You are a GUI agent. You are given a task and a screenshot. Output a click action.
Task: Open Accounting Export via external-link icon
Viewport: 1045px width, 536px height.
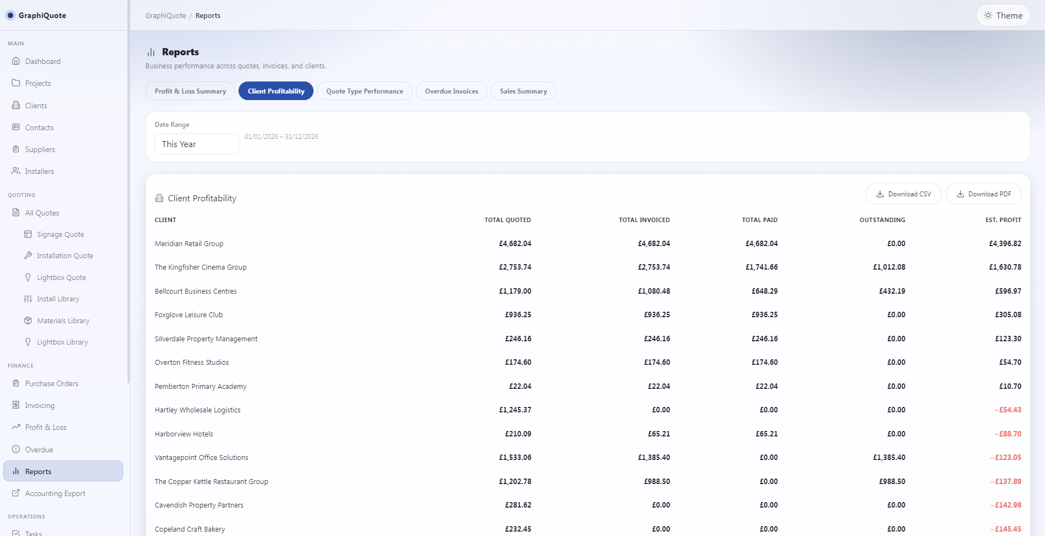pyautogui.click(x=16, y=493)
